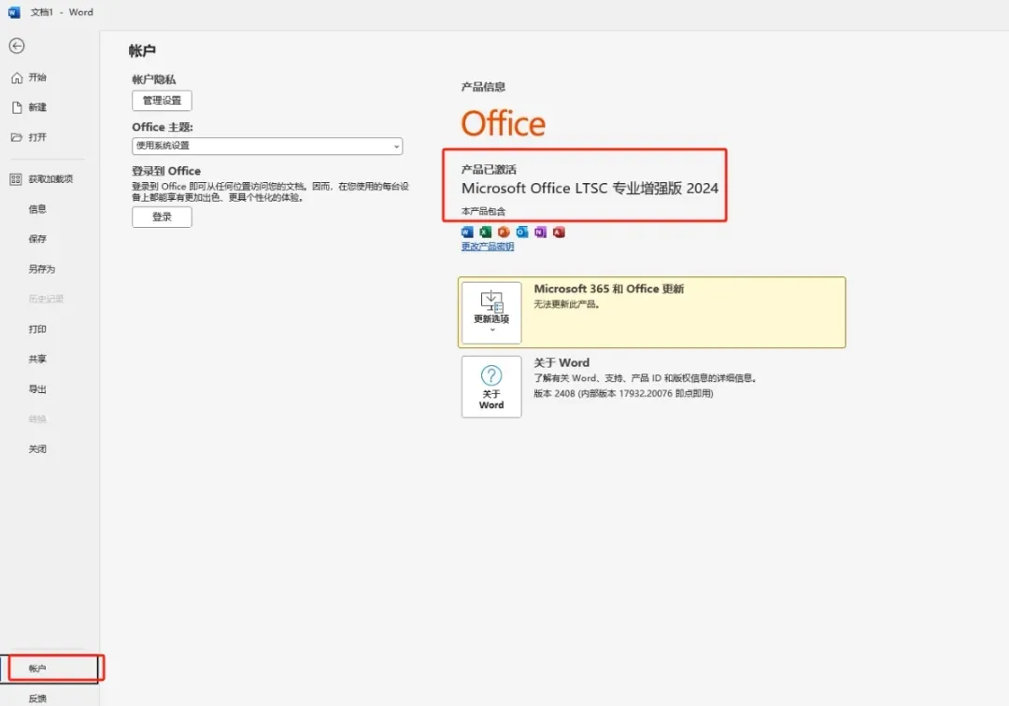
Task: Select 新建 in the sidebar
Action: point(37,107)
